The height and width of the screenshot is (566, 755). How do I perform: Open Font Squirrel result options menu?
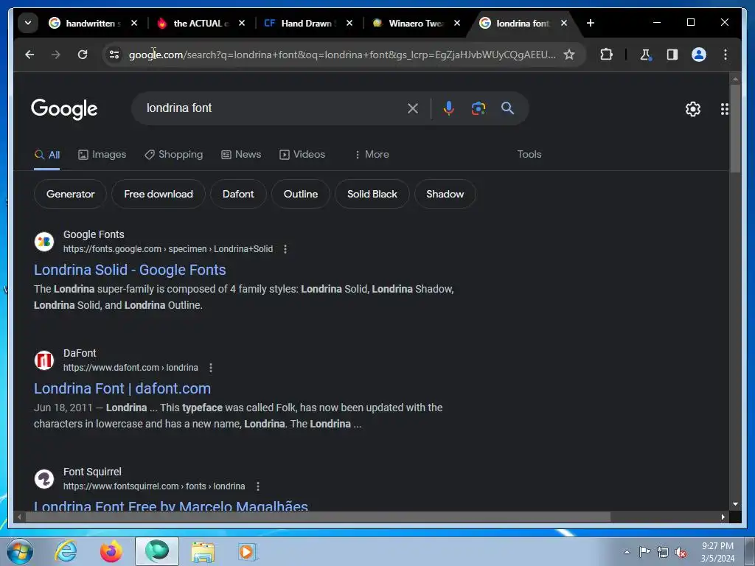pyautogui.click(x=257, y=486)
